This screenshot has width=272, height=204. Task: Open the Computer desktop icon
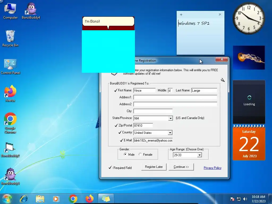point(10,11)
